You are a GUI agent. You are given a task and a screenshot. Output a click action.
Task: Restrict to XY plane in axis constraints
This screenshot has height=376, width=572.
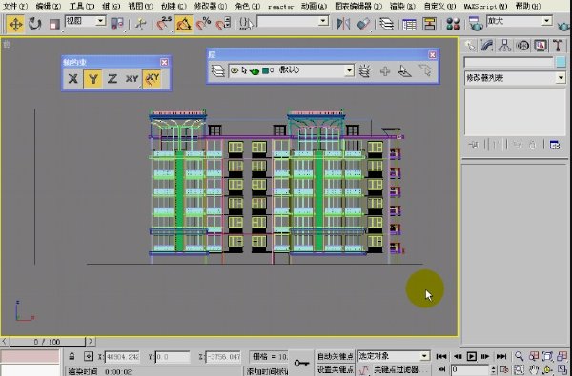(x=132, y=78)
